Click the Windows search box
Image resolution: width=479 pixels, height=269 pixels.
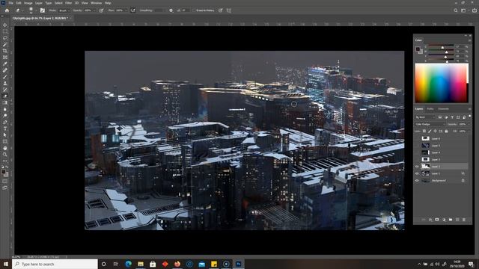click(55, 264)
